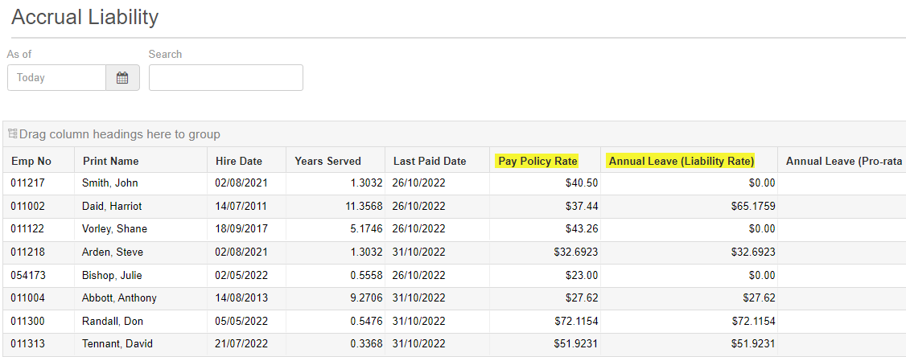Click the As of date input field
The width and height of the screenshot is (906, 357).
tap(56, 78)
